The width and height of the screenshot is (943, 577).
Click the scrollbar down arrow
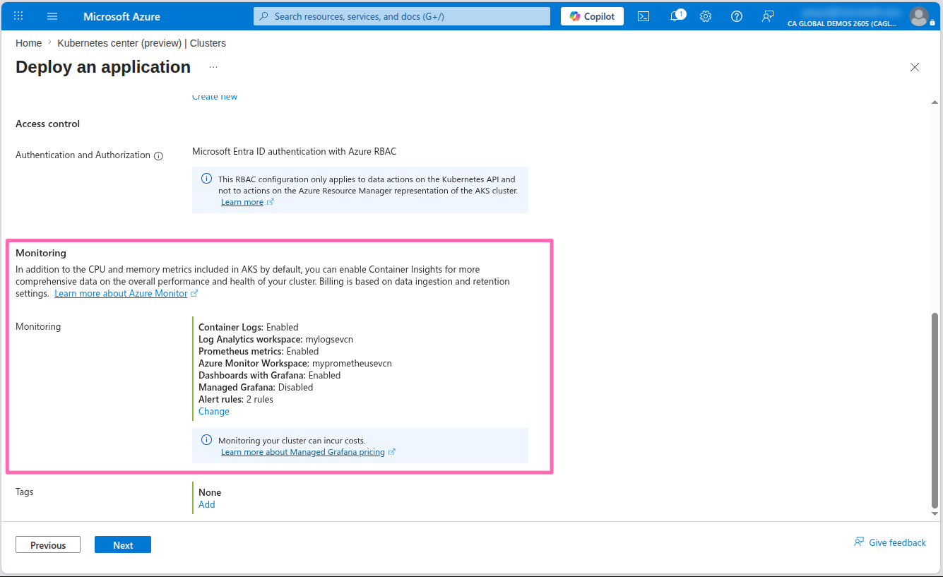click(935, 515)
